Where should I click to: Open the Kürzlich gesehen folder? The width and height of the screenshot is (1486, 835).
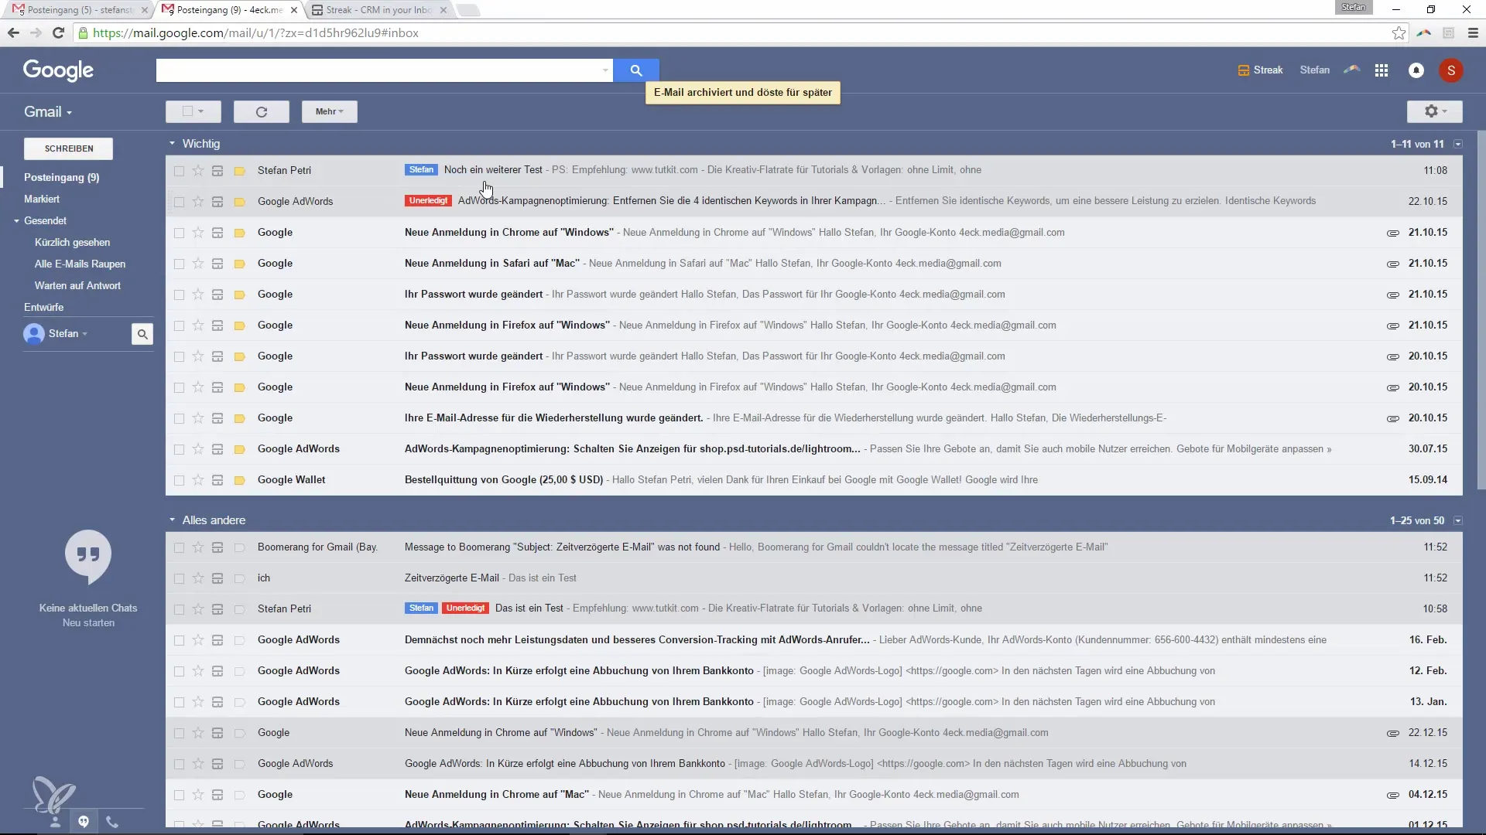tap(73, 242)
